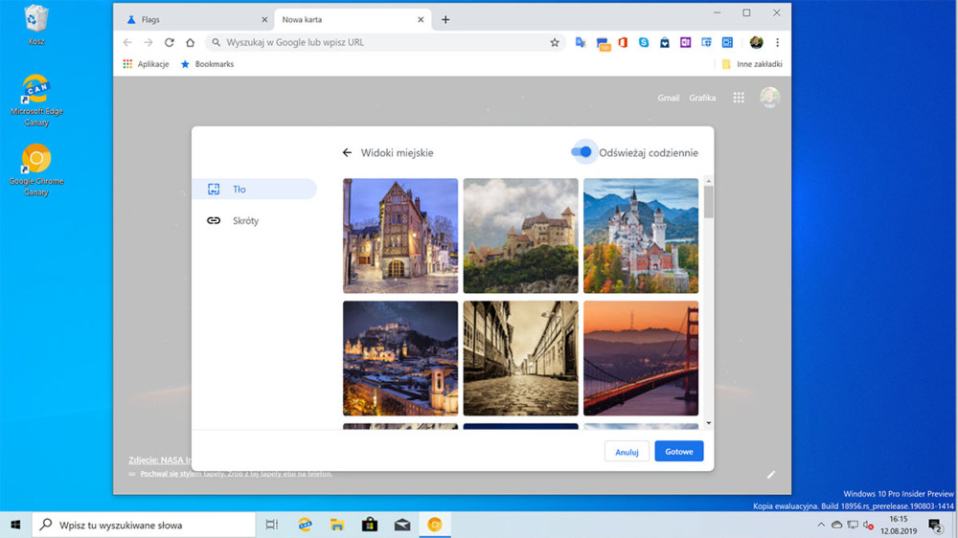
Task: Open the Gmail link
Action: tap(669, 98)
